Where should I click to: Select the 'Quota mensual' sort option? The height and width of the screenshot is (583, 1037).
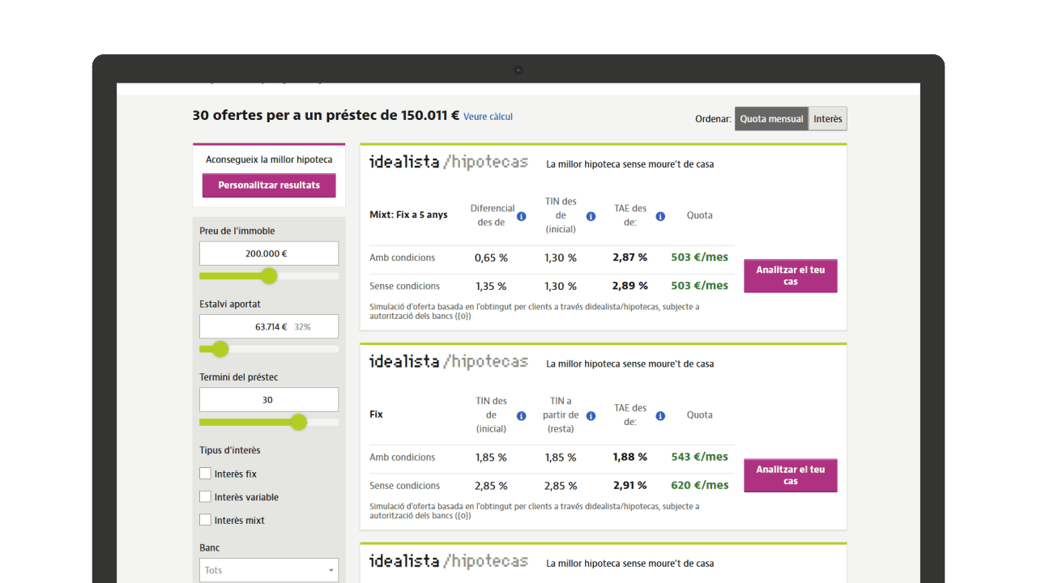coord(771,118)
